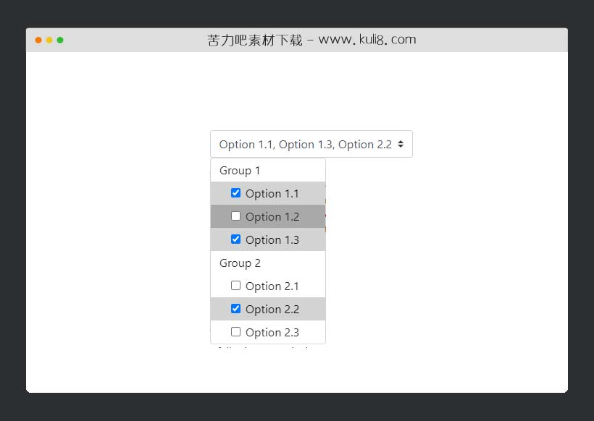Click the Option 1.1 label text

click(x=272, y=194)
